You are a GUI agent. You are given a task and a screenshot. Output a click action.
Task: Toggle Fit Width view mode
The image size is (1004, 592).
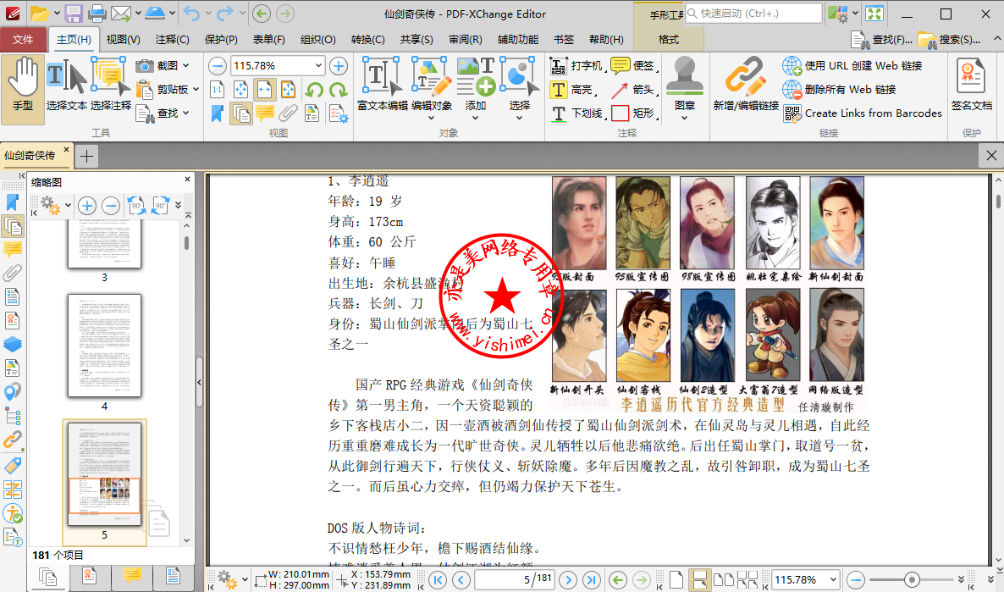point(264,90)
